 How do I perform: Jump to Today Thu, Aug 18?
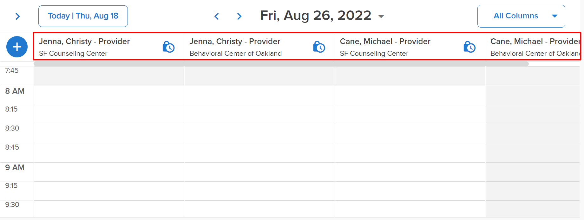83,16
